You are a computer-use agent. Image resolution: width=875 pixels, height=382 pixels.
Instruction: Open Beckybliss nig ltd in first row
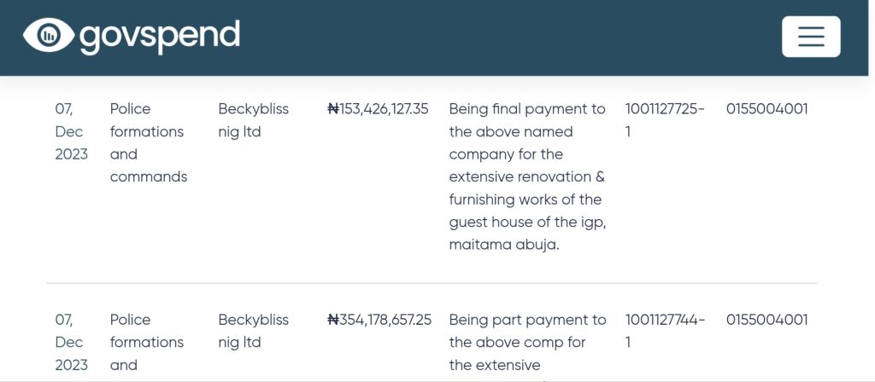click(x=253, y=120)
